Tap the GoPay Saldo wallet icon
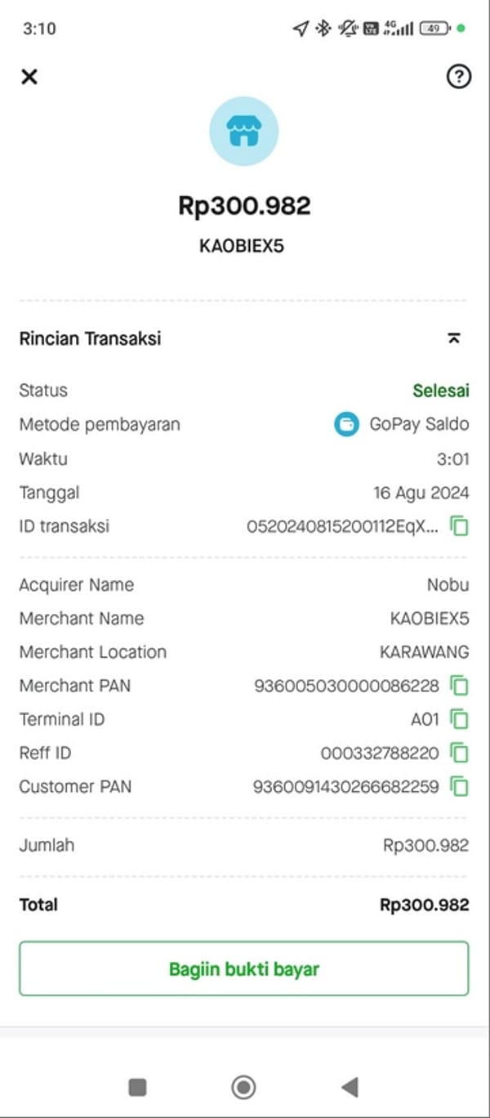 (346, 424)
